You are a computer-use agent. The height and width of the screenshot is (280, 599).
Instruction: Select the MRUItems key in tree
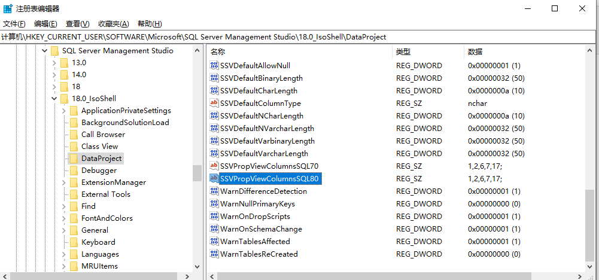tap(99, 266)
